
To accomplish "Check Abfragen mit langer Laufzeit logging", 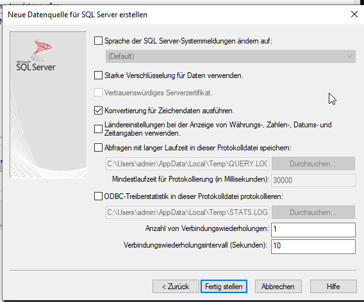I will (98, 148).
